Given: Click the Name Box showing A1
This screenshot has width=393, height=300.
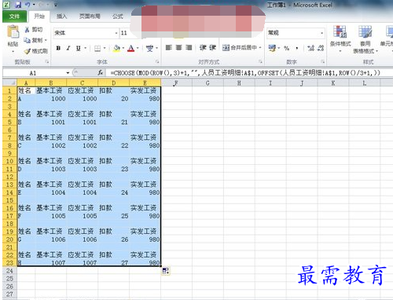Looking at the screenshot, I should (x=33, y=73).
